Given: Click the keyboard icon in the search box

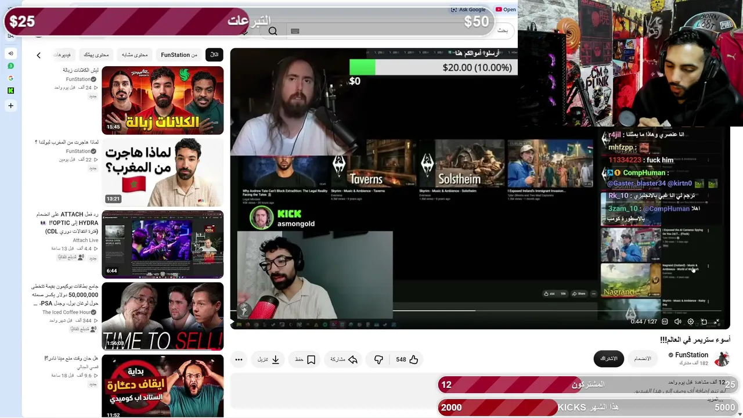Looking at the screenshot, I should point(295,31).
